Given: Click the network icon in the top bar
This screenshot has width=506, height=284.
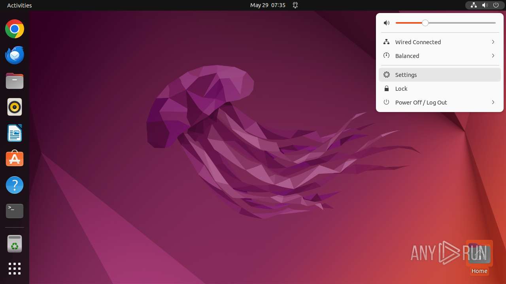Looking at the screenshot, I should click(474, 5).
